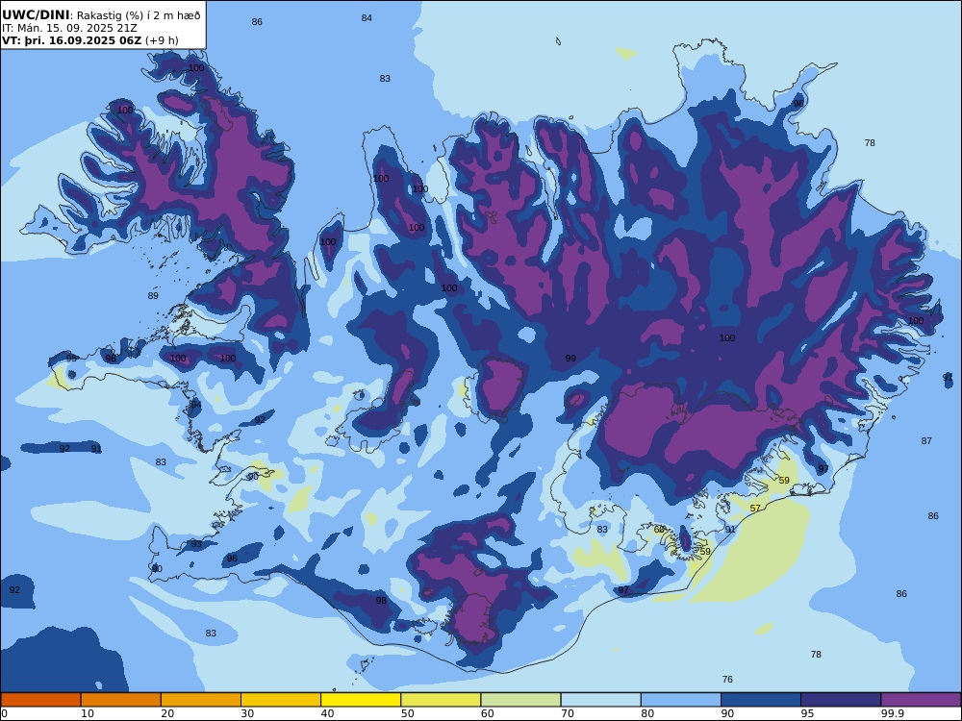The width and height of the screenshot is (962, 721).
Task: Click the legend tick label '30'
Action: pyautogui.click(x=247, y=713)
